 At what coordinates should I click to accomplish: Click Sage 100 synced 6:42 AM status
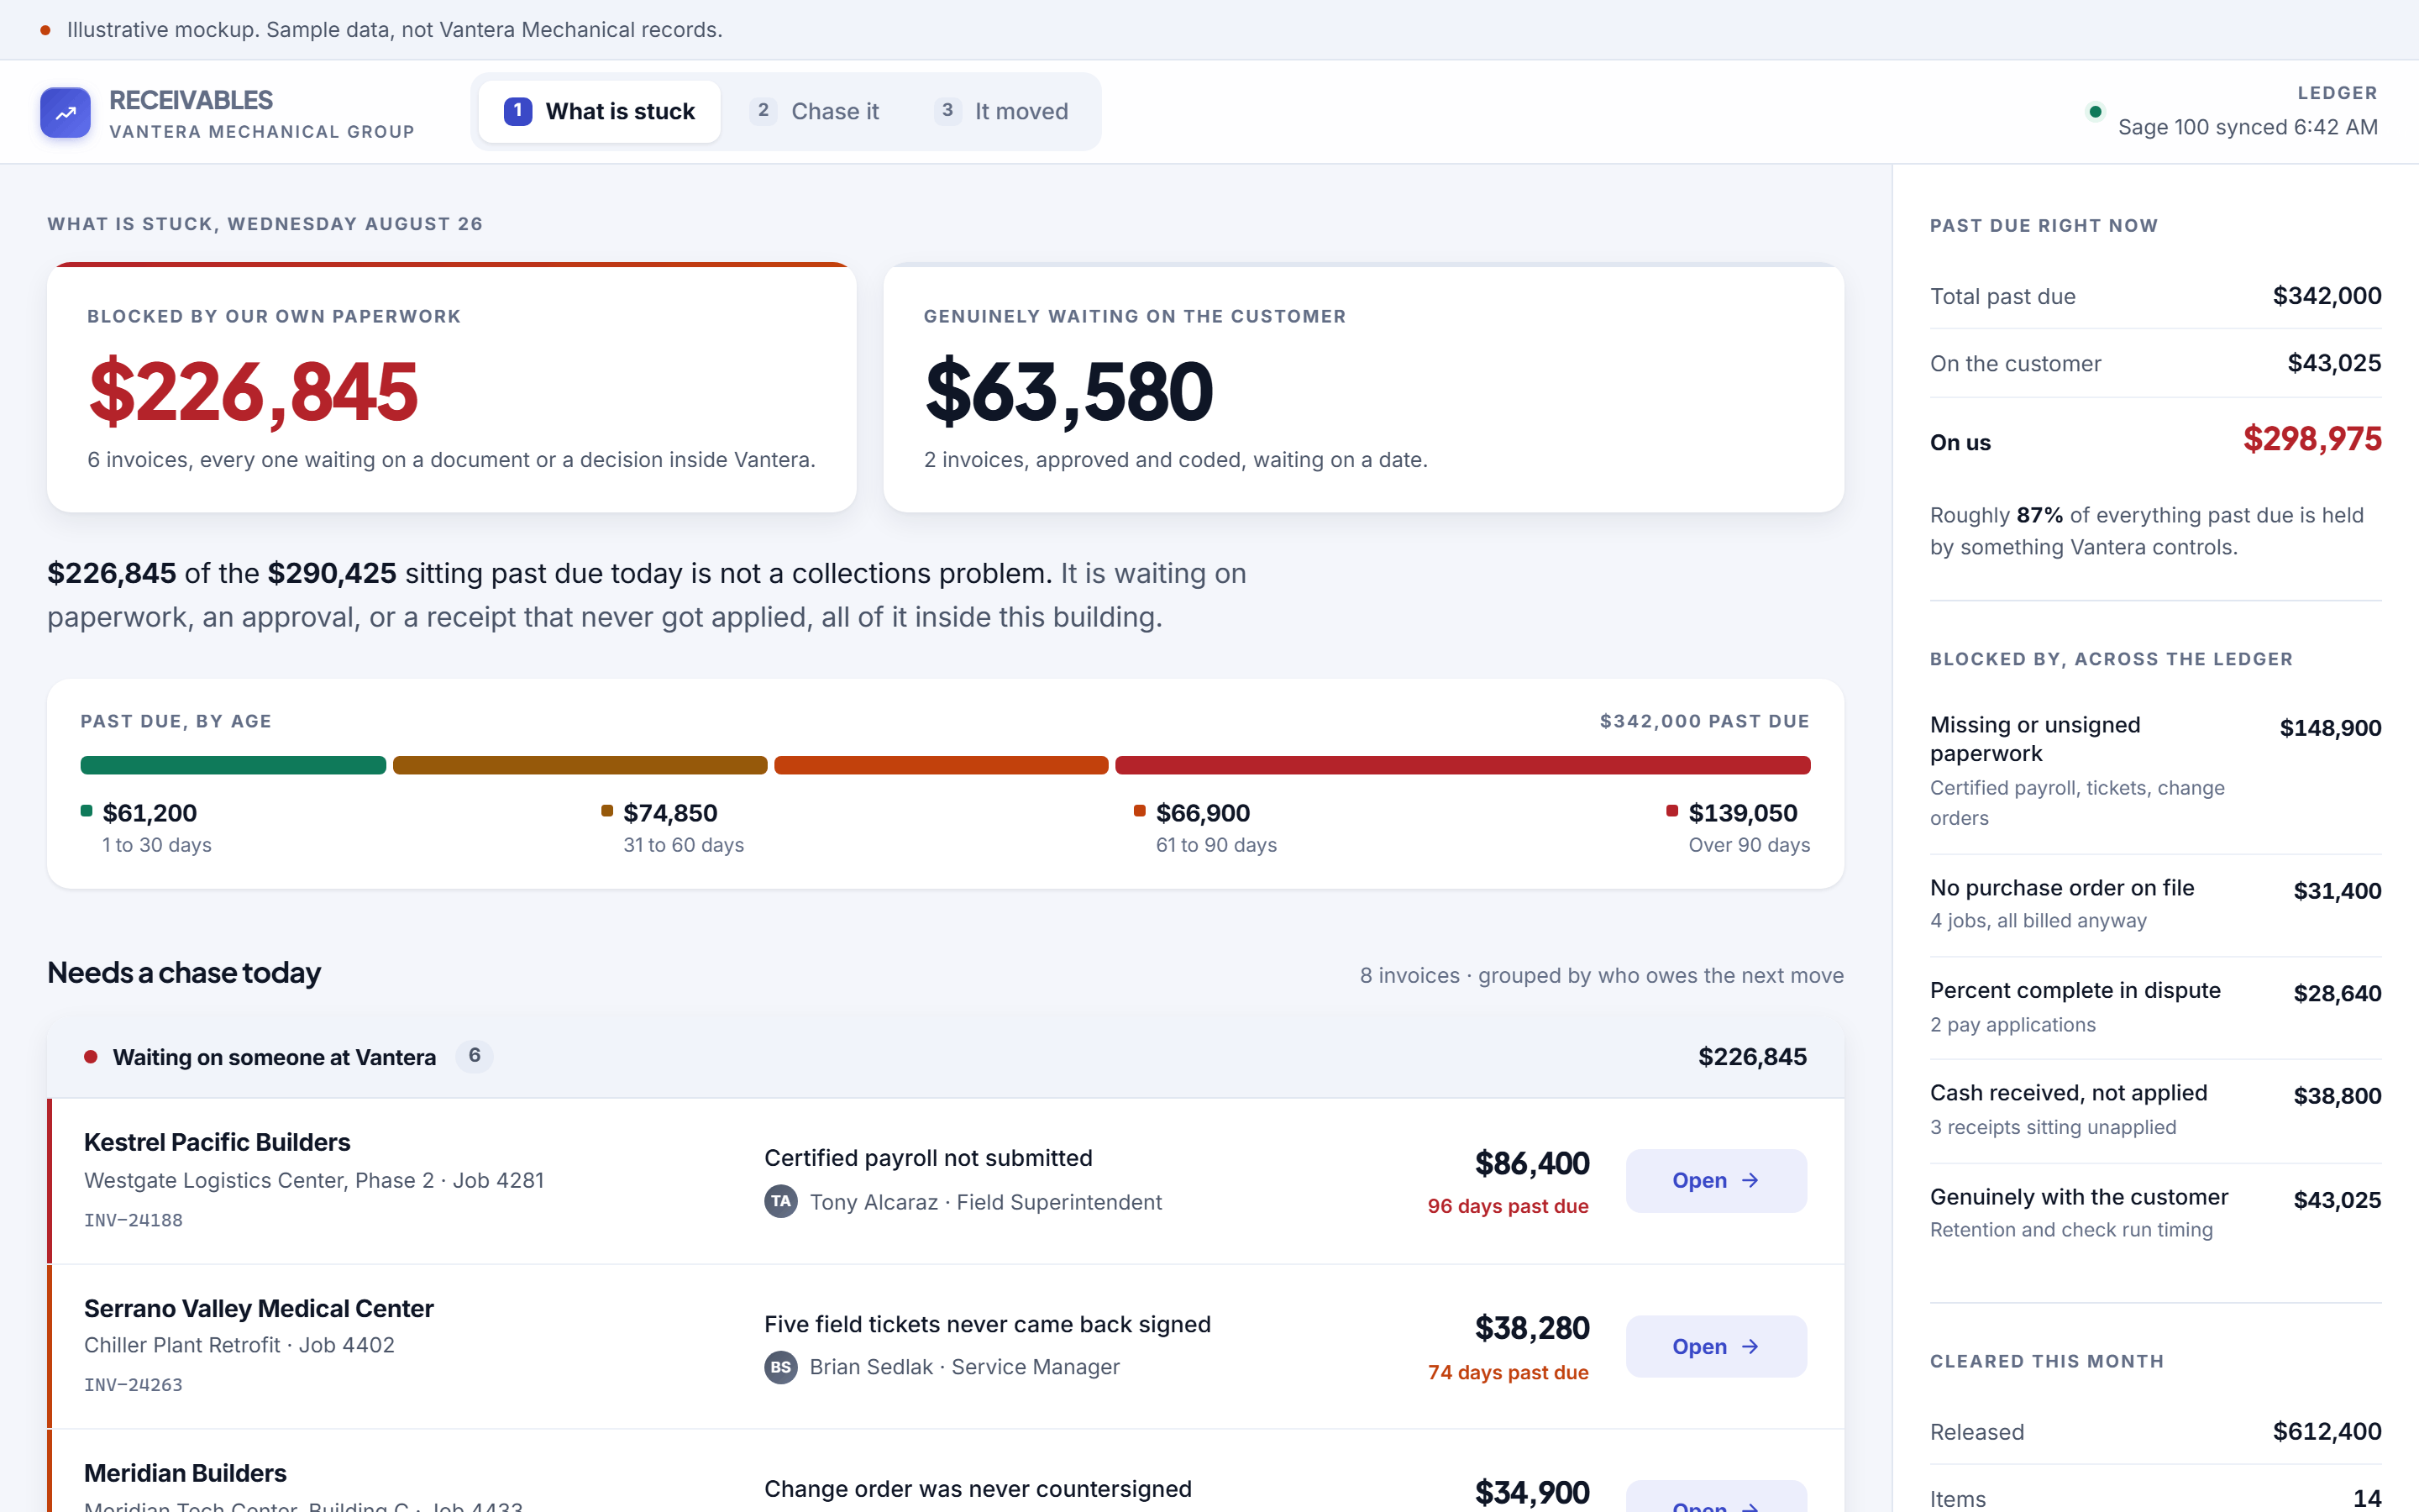[x=2247, y=127]
